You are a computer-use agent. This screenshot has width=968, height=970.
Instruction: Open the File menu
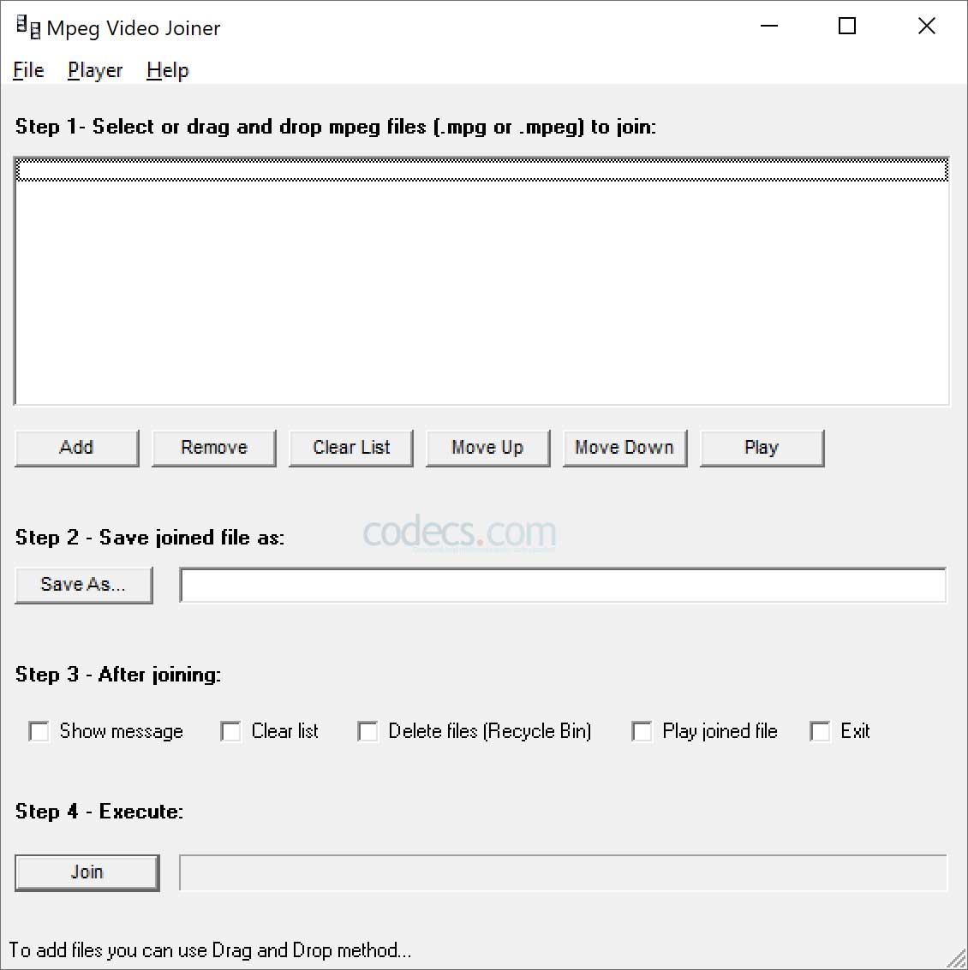coord(28,70)
